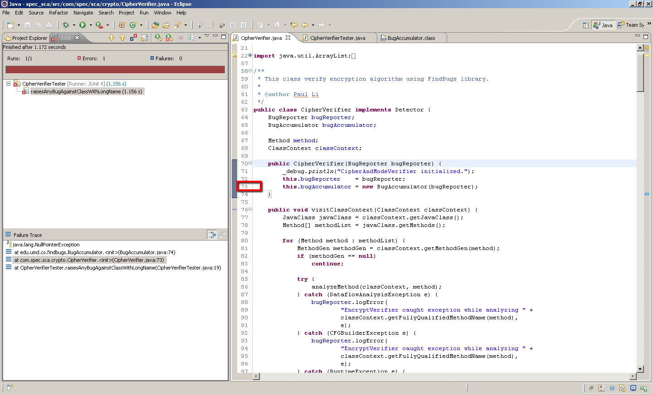Close the JUnit view tab
This screenshot has height=395, width=653.
point(77,38)
